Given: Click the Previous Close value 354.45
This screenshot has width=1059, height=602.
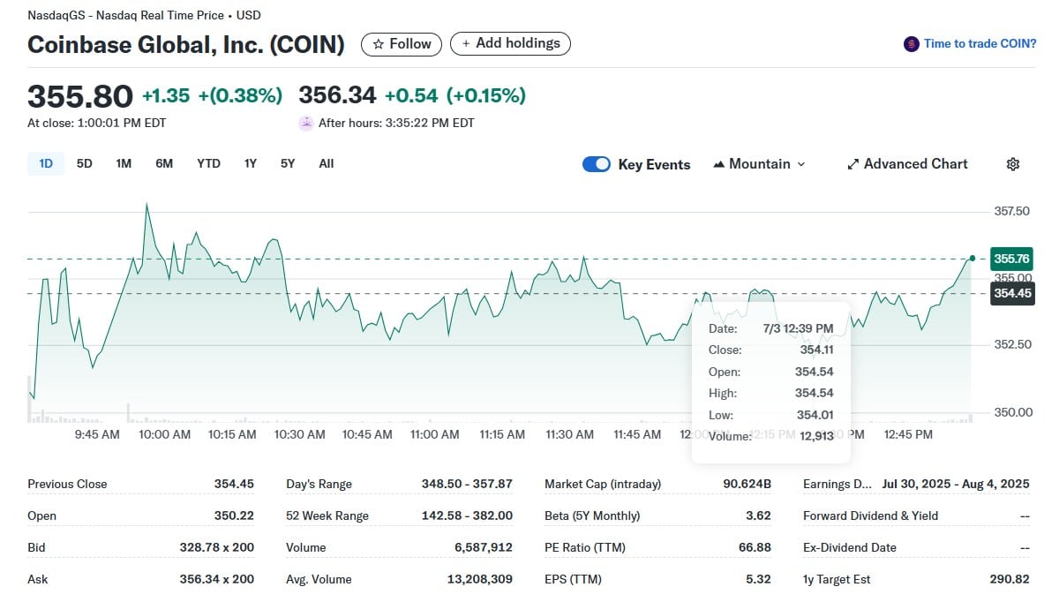Looking at the screenshot, I should pos(234,484).
